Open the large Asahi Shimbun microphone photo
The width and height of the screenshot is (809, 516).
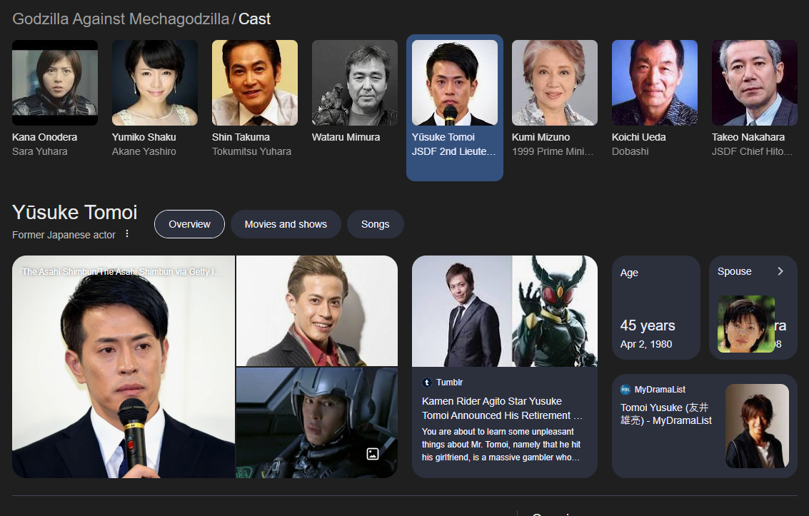(124, 367)
